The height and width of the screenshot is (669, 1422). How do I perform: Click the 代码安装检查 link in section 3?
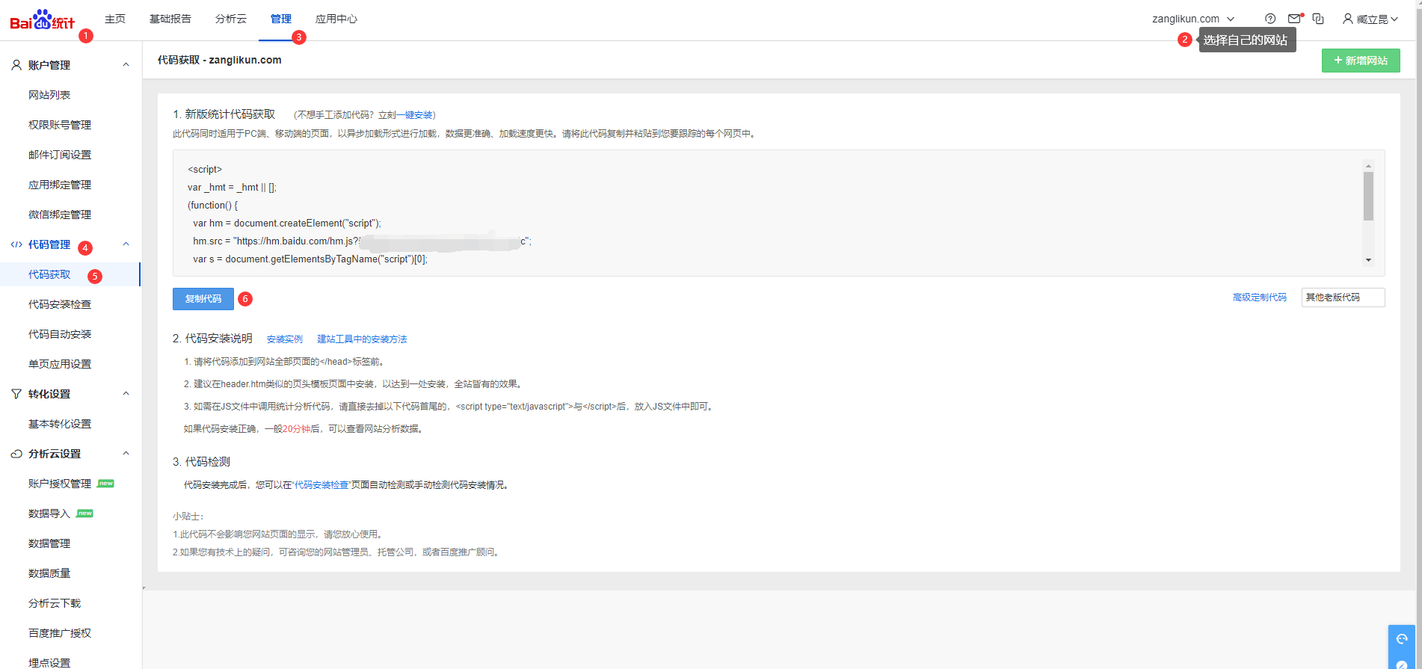[321, 485]
